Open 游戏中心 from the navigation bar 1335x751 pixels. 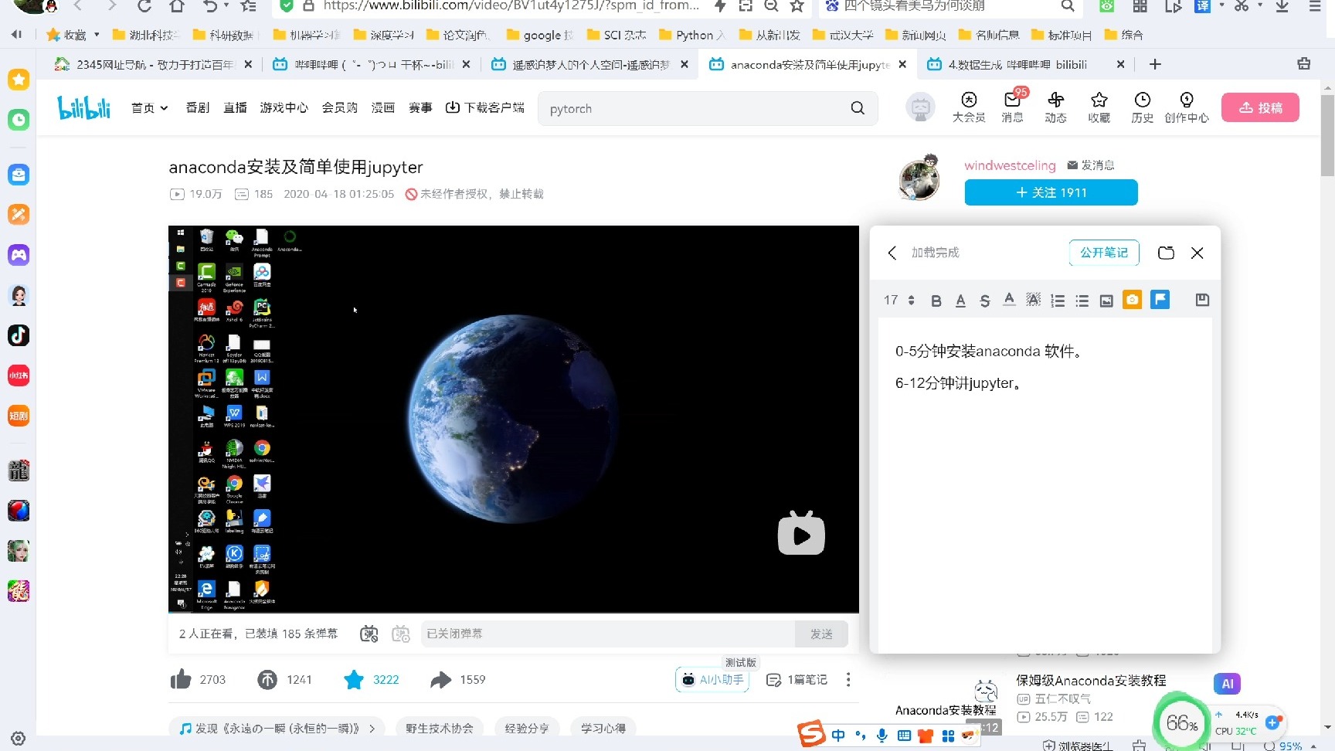(284, 107)
